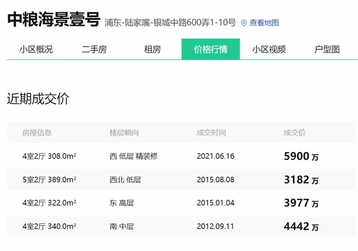Screen dimensions: 358x251
Task: Open the 查看地图 map link
Action: pyautogui.click(x=264, y=23)
